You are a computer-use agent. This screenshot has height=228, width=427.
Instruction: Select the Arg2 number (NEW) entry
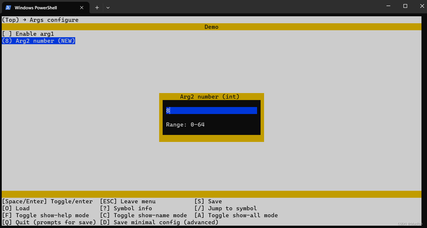[38, 41]
